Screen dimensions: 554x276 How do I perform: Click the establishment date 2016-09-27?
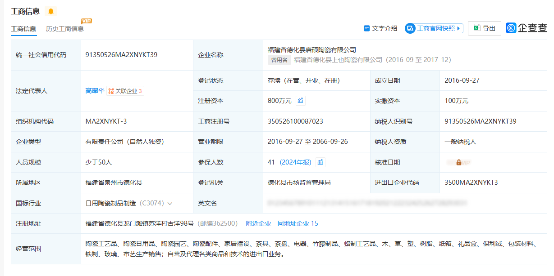[462, 80]
